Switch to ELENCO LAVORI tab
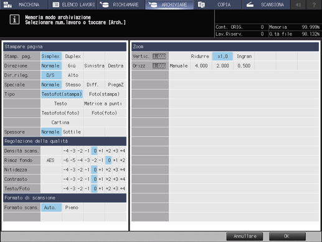 [72, 4]
